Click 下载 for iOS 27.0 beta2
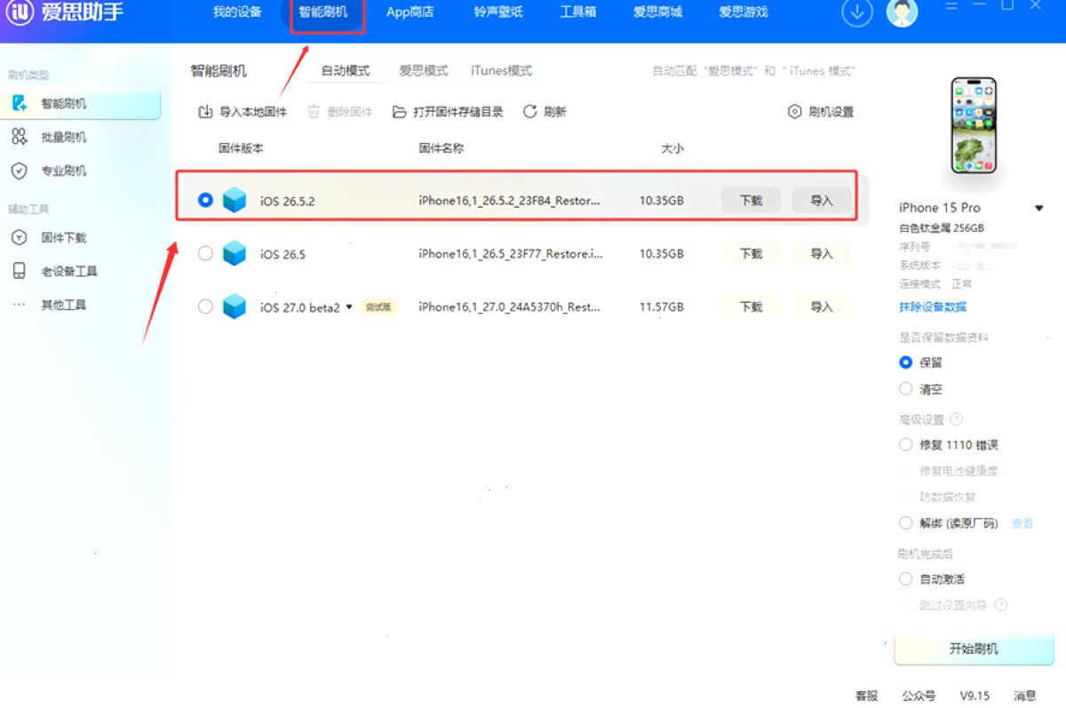The height and width of the screenshot is (708, 1066). pyautogui.click(x=751, y=307)
